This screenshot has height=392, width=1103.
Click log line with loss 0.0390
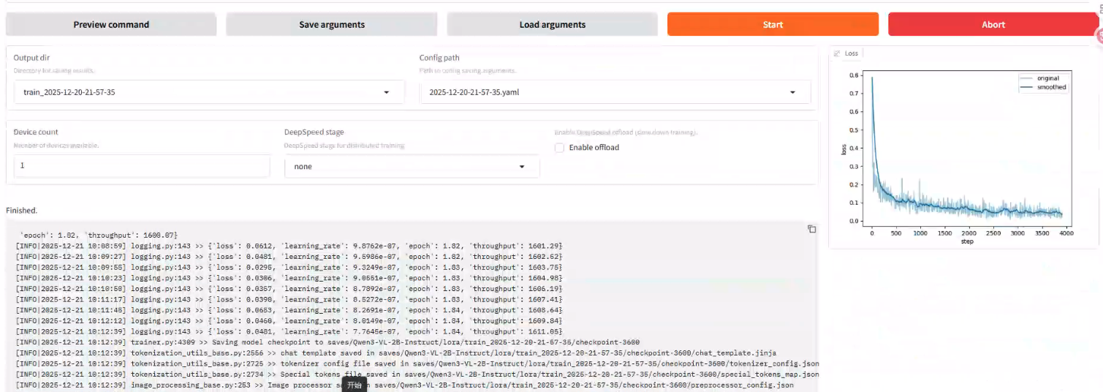[289, 299]
